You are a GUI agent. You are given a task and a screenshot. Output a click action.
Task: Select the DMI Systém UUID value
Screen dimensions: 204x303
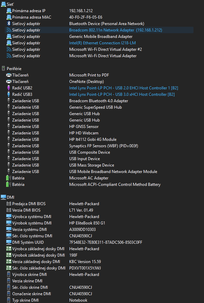point(106,242)
